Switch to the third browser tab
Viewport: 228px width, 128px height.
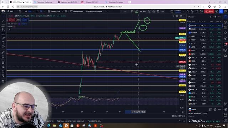(x=68, y=2)
